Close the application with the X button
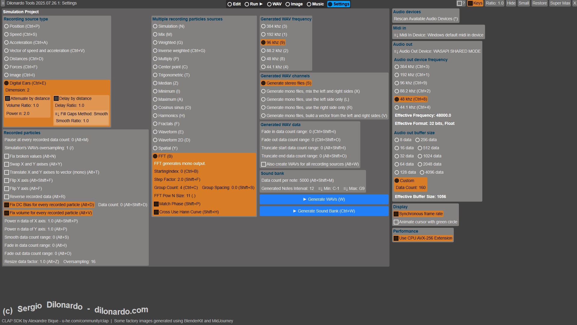Screen dimensions: 577x325 [x=574, y=3]
